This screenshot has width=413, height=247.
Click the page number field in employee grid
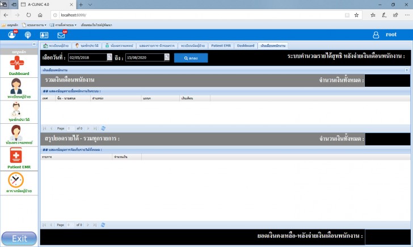(x=70, y=128)
